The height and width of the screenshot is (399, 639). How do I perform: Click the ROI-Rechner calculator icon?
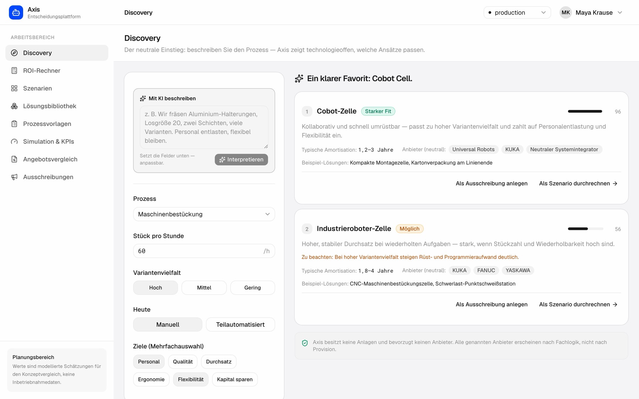click(14, 71)
